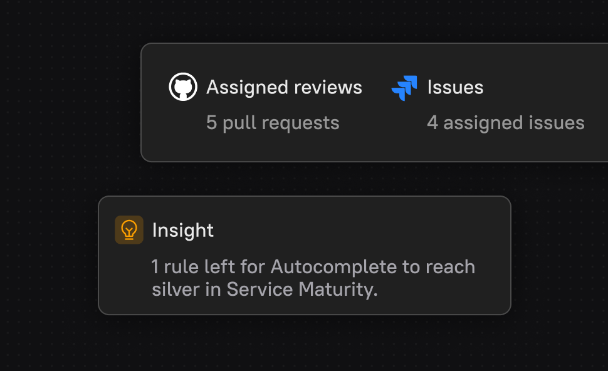Click the word "Assigned" in the reviews heading

248,87
